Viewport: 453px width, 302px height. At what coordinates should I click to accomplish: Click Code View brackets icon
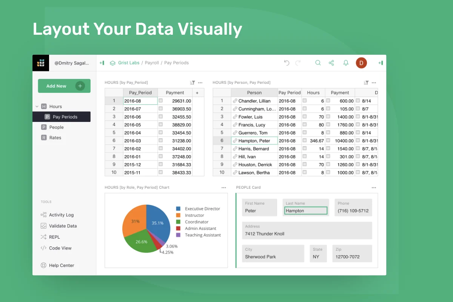coord(43,248)
